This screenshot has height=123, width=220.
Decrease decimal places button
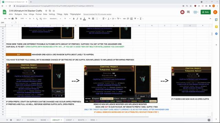click(x=37, y=18)
